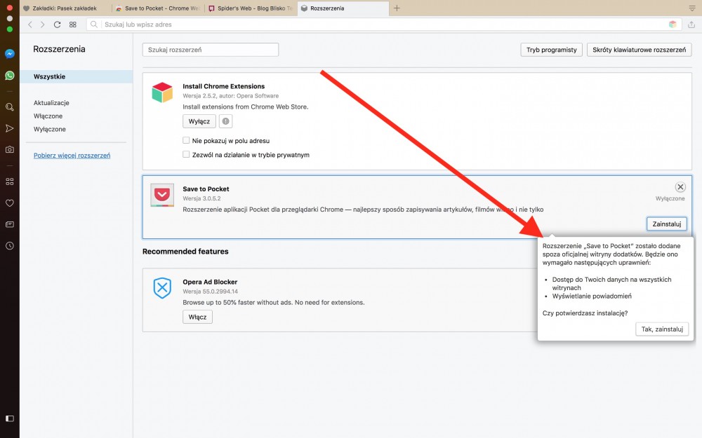
Task: Switch to Spider's Web blog tab
Action: point(251,8)
